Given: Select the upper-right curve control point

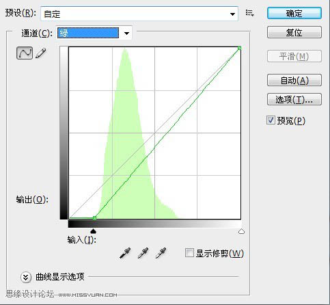Looking at the screenshot, I should coord(239,48).
